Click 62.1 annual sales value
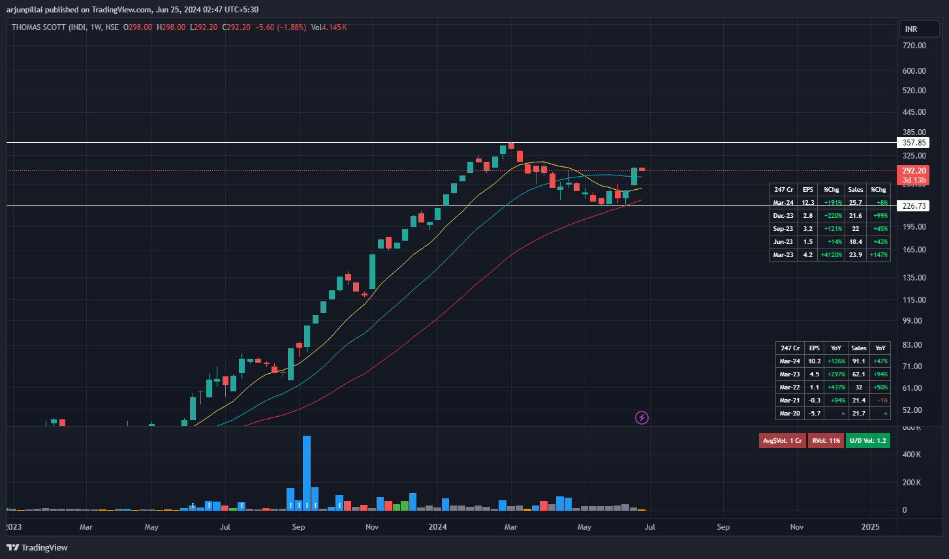 pos(859,374)
